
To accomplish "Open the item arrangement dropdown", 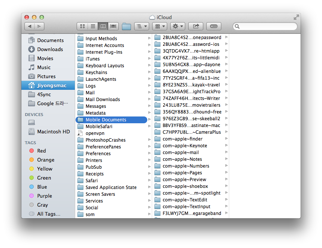I will click(x=142, y=26).
